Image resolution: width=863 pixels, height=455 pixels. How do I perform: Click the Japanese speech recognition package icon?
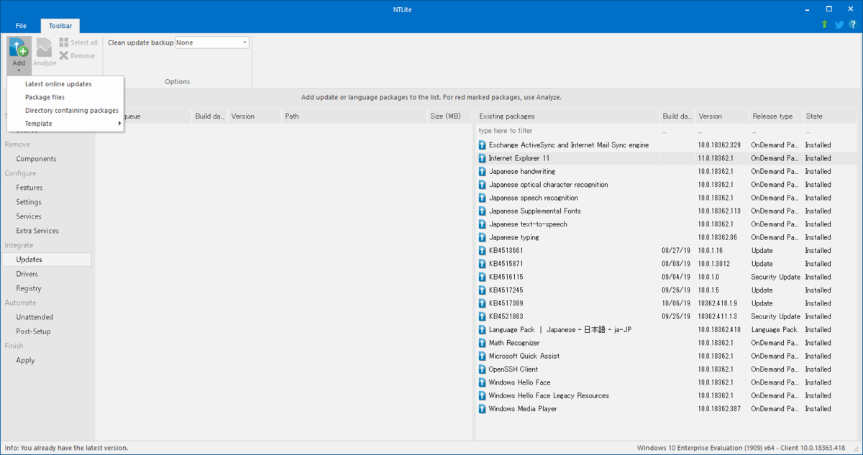click(483, 198)
